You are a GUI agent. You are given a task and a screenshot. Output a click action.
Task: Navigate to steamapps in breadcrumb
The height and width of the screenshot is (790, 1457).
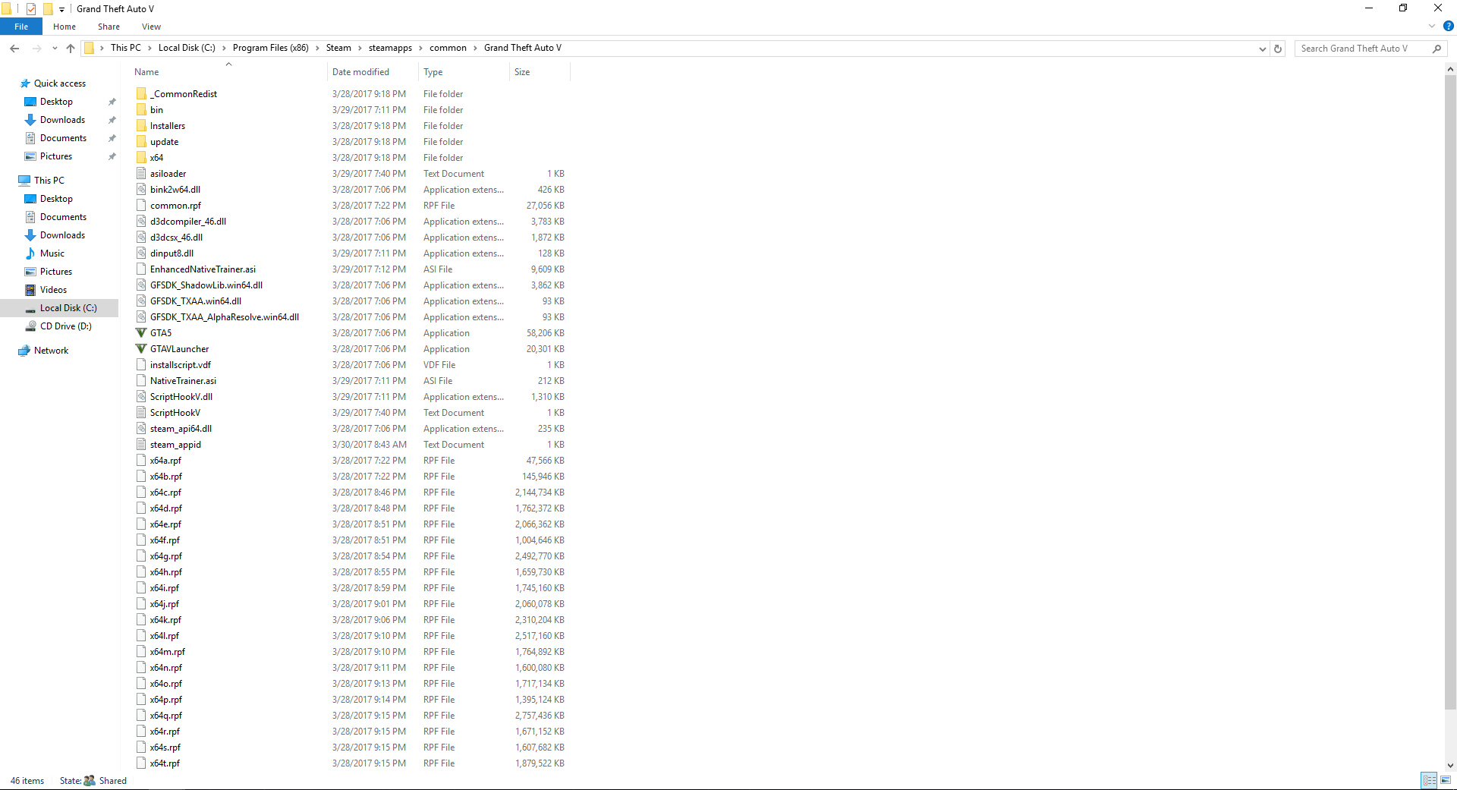tap(390, 48)
